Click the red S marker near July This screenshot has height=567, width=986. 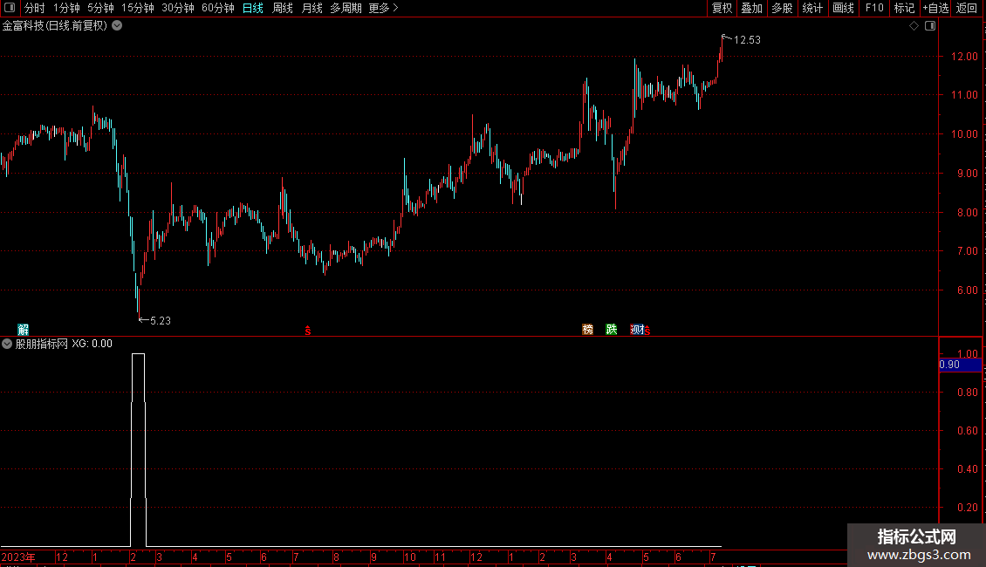307,331
